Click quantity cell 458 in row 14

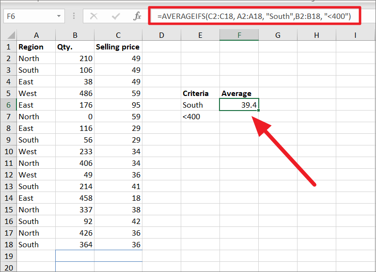(x=75, y=198)
